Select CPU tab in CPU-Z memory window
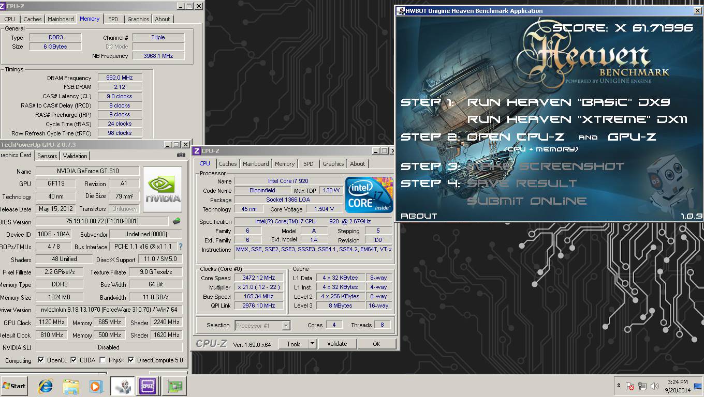This screenshot has height=397, width=704. pyautogui.click(x=10, y=19)
